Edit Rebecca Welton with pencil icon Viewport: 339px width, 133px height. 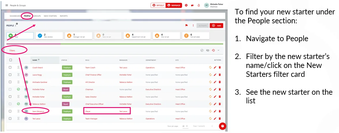215,104
